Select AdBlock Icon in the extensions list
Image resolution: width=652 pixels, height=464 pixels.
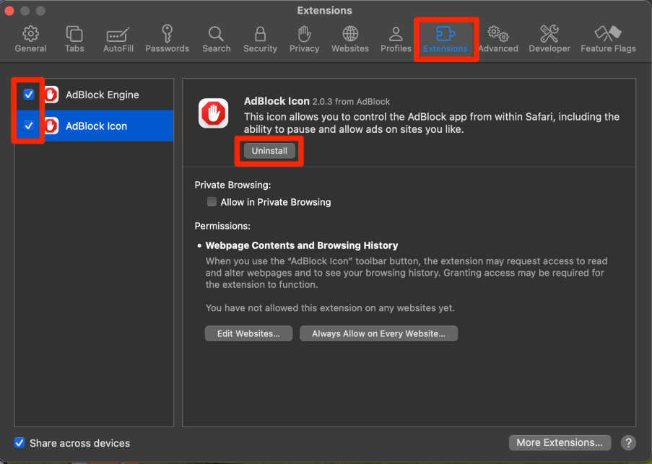tap(95, 126)
